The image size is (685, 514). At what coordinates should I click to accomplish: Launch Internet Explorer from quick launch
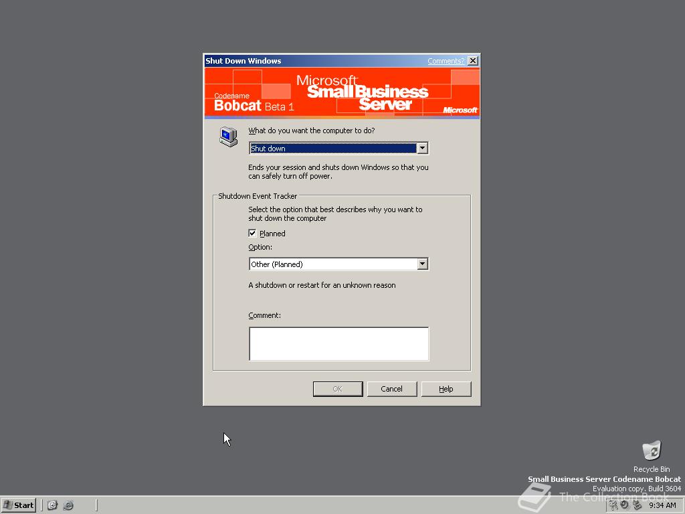(68, 505)
